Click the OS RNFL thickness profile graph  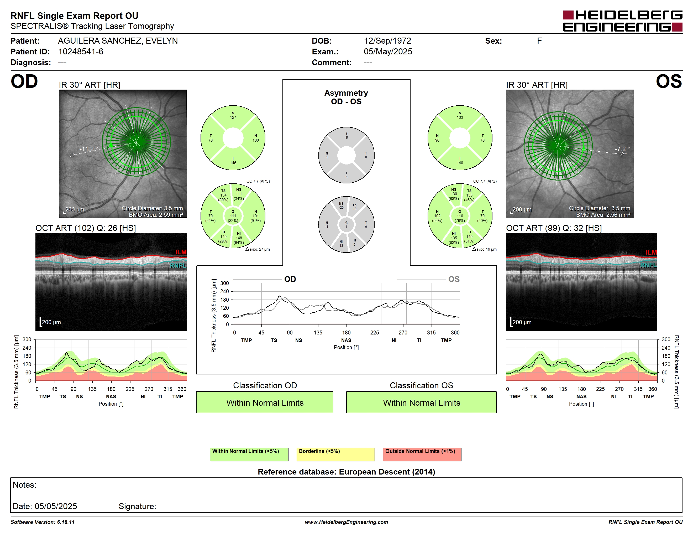pyautogui.click(x=581, y=360)
